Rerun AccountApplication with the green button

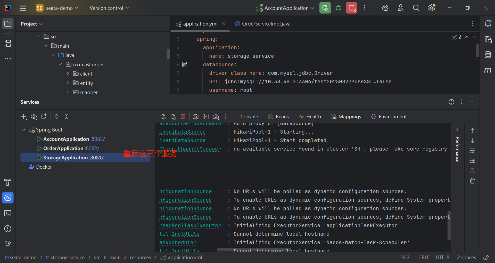(x=325, y=8)
